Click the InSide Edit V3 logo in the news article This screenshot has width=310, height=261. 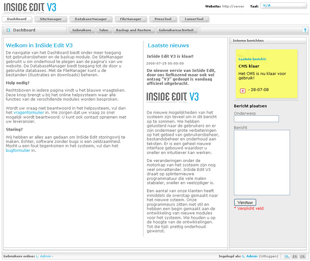[173, 97]
